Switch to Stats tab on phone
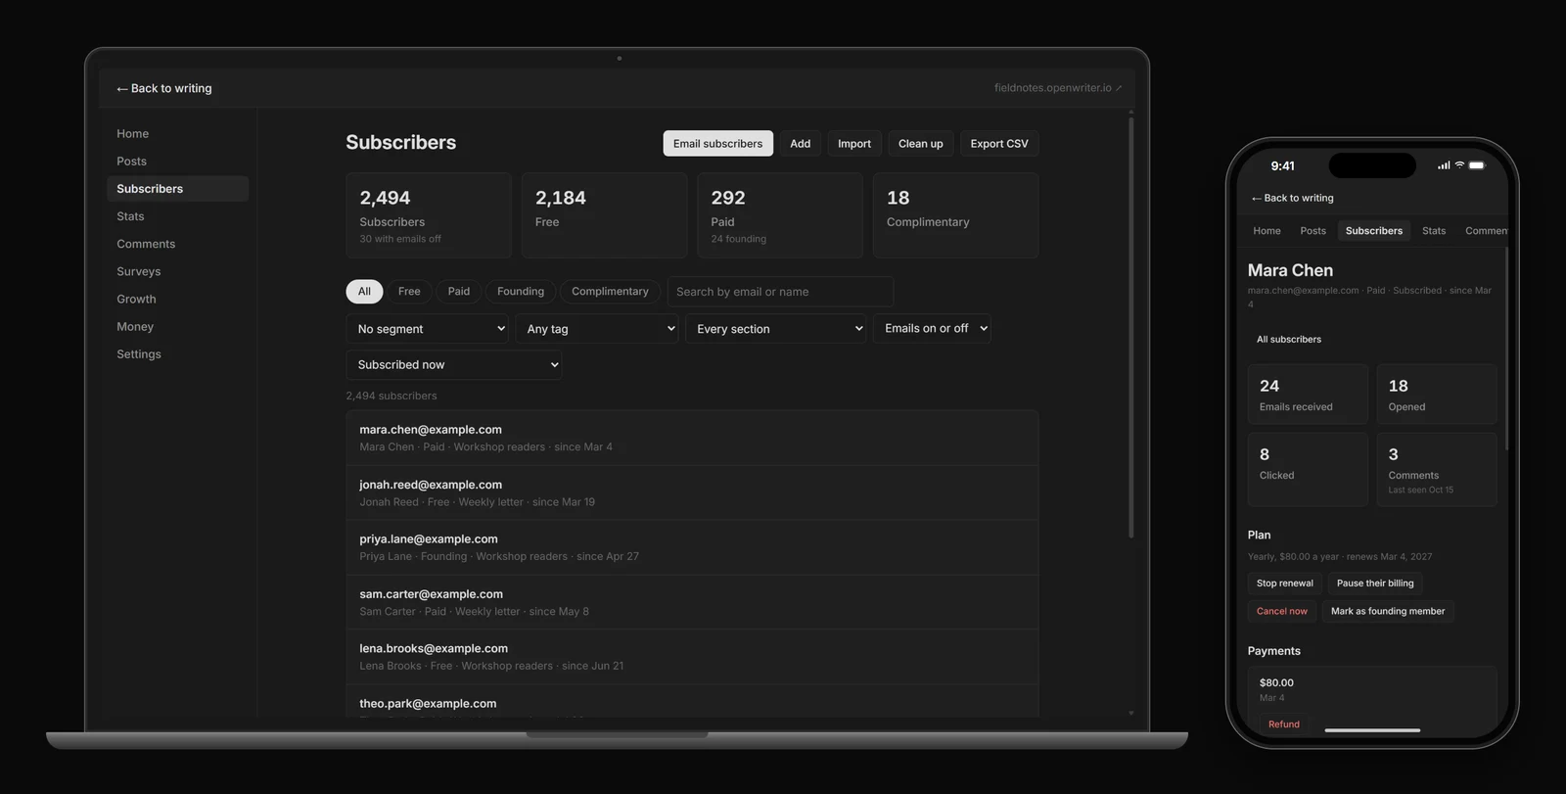Viewport: 1566px width, 794px height. [x=1434, y=231]
